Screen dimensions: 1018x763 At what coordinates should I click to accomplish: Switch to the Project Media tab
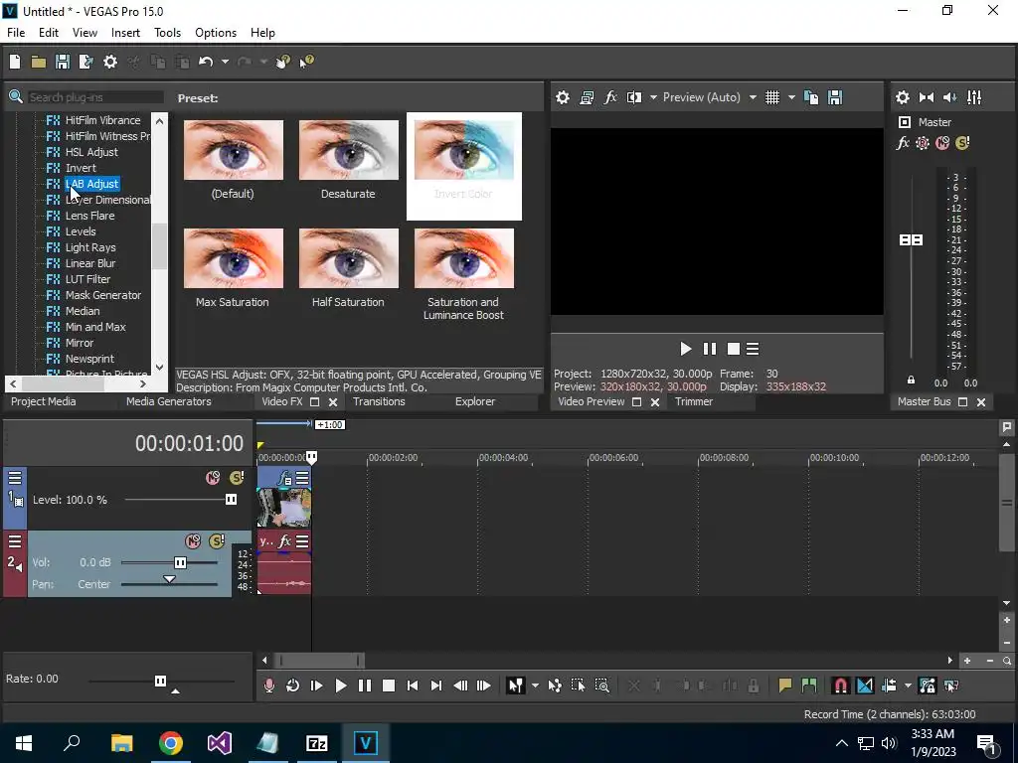[44, 401]
